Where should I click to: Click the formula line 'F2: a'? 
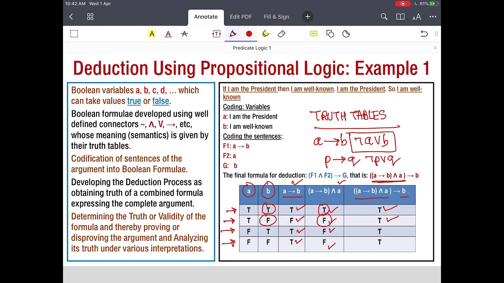click(230, 156)
